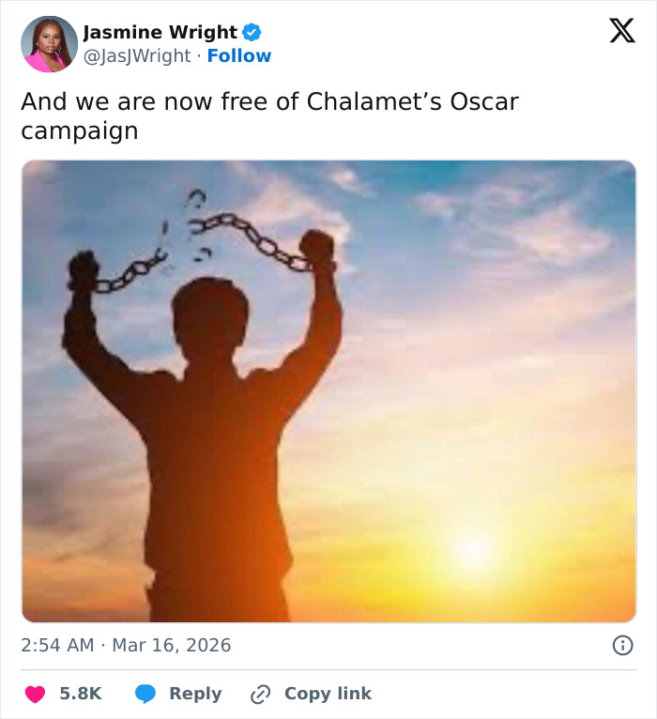Screen dimensions: 657x719
Task: Click the X logo in the corner
Action: tap(621, 31)
